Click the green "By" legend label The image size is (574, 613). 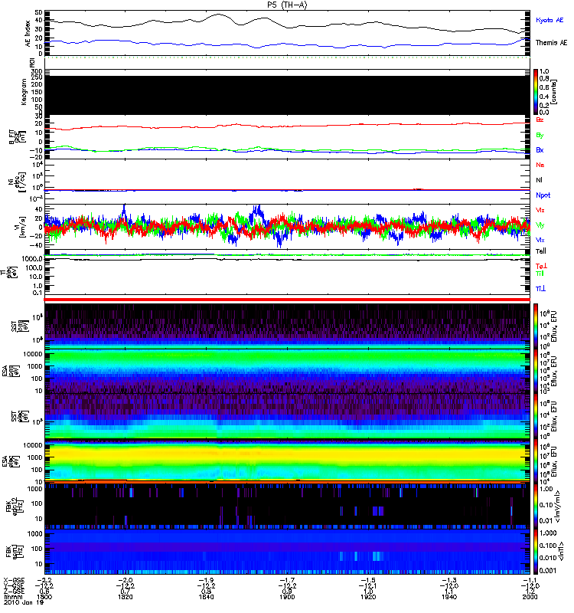click(540, 136)
